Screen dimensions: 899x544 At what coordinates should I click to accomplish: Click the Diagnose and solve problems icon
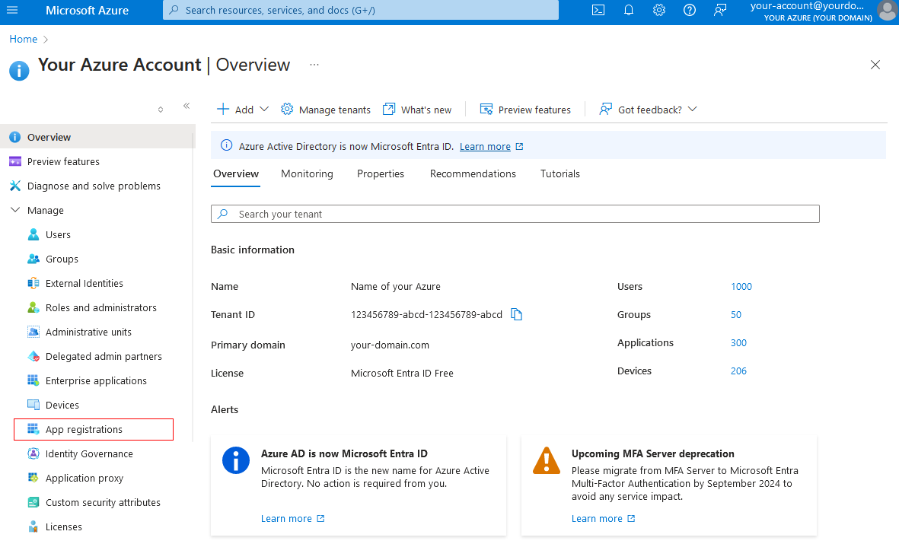15,186
